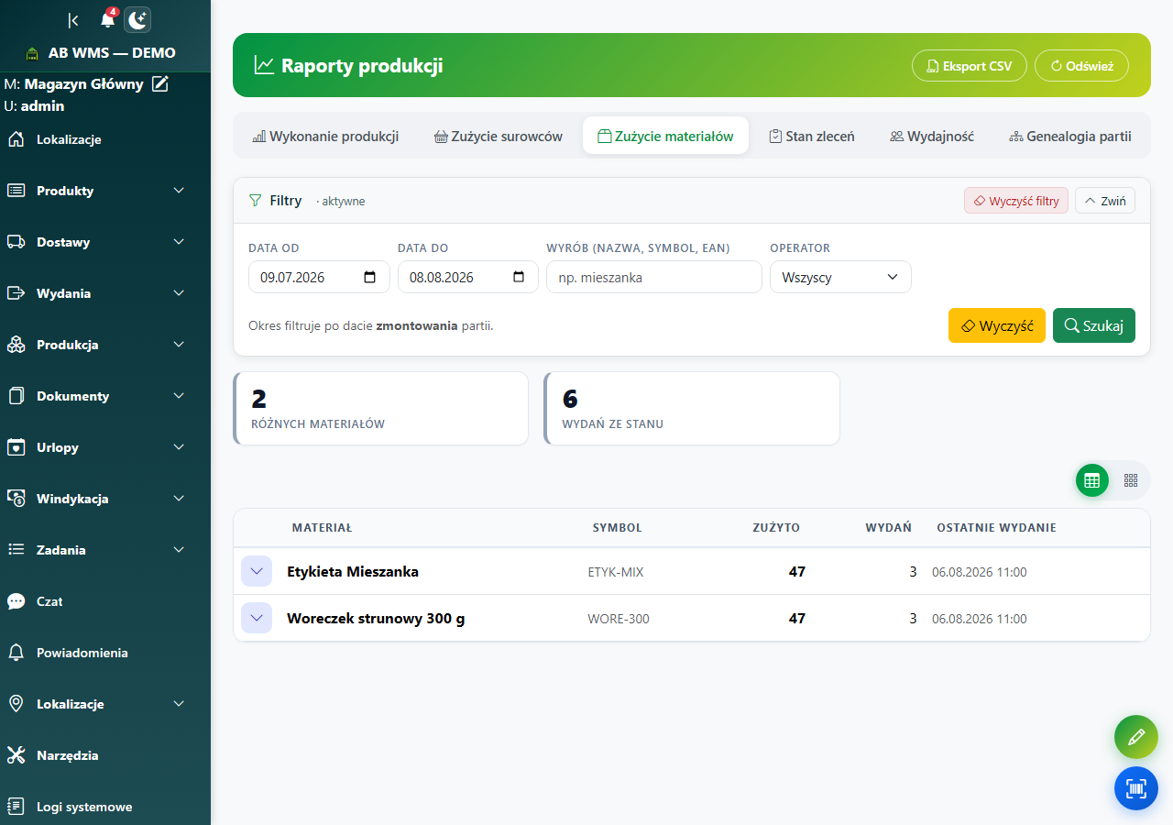
Task: Switch to table view with the green grid icon
Action: (x=1091, y=480)
